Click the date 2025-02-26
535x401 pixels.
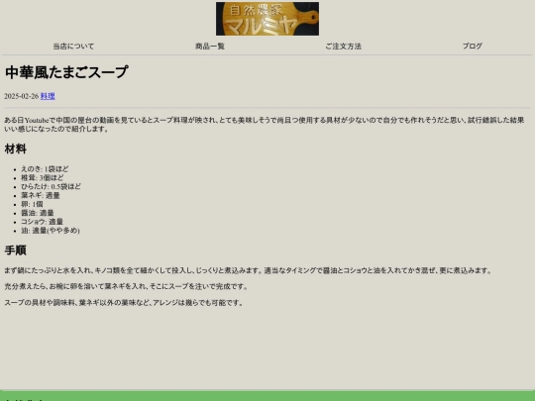pyautogui.click(x=22, y=96)
